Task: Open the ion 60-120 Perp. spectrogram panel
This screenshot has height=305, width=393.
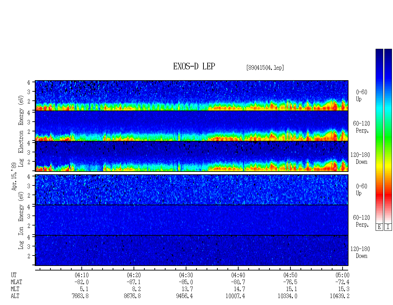Action: pyautogui.click(x=192, y=220)
